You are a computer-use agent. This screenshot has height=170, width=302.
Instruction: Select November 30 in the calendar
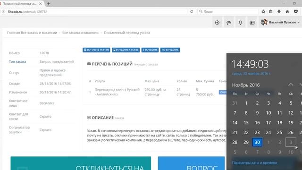257,142
